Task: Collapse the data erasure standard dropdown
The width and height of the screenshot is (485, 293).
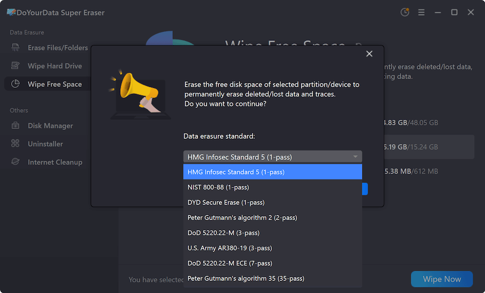Action: point(356,157)
